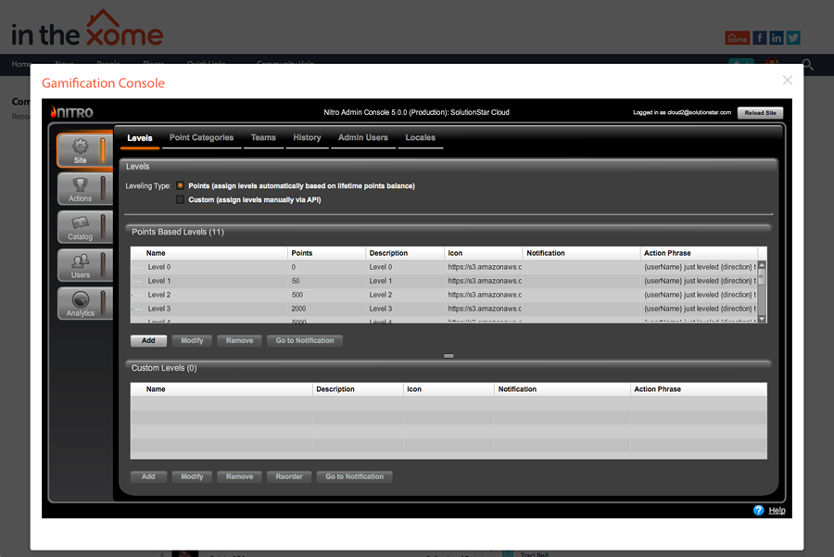This screenshot has height=557, width=834.
Task: Click Action Phrase header in points levels table
Action: pos(699,253)
